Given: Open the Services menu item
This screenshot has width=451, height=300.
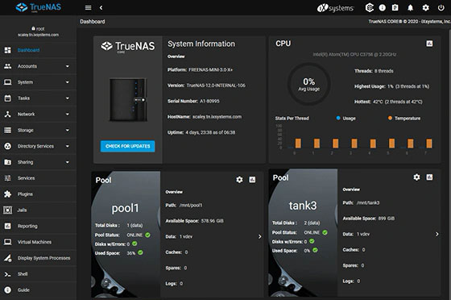Looking at the screenshot, I should 38,178.
